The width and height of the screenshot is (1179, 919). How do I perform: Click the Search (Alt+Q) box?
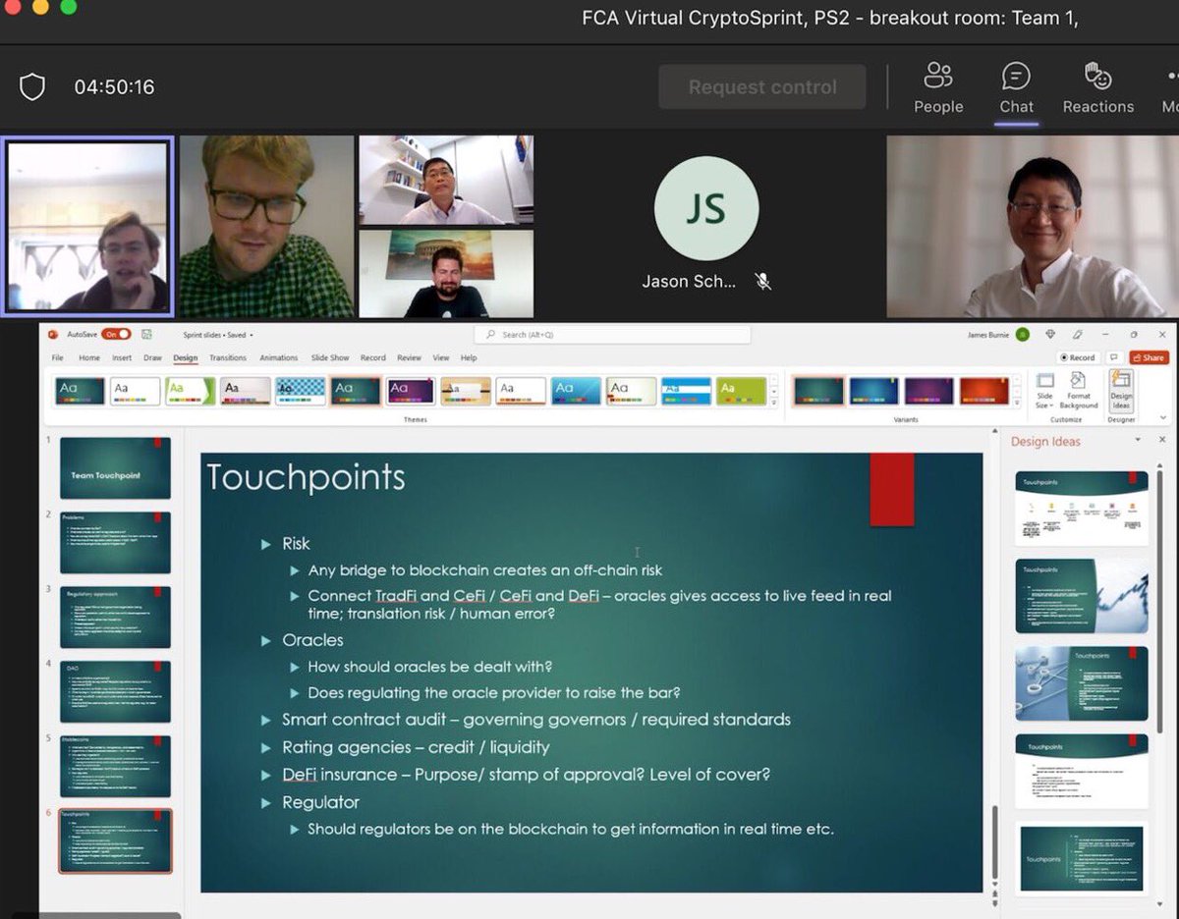coord(612,335)
